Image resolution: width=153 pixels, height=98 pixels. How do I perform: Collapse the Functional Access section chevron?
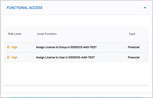pos(145,8)
